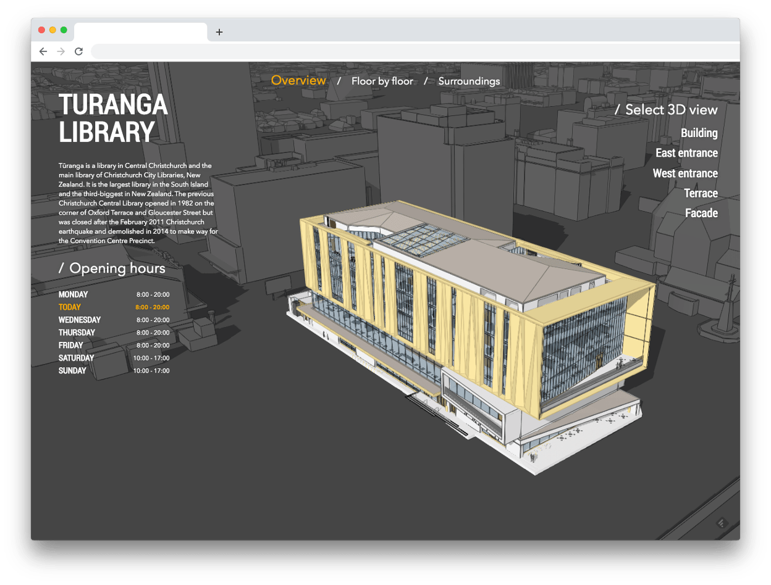Click the MONDAY row label
The height and width of the screenshot is (585, 771).
pos(74,294)
